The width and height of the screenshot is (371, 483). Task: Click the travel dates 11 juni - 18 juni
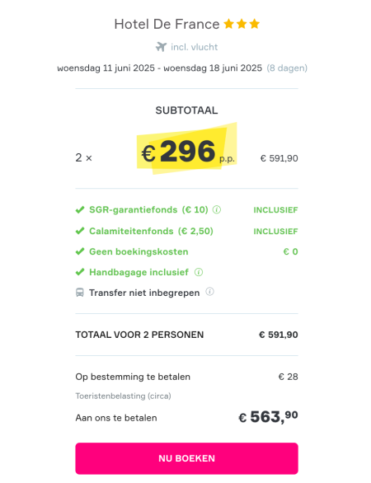(x=160, y=68)
